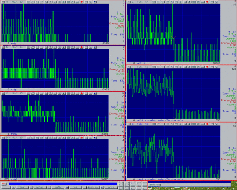Open the roi menu button
Image resolution: width=237 pixels, height=190 pixels.
[75, 187]
